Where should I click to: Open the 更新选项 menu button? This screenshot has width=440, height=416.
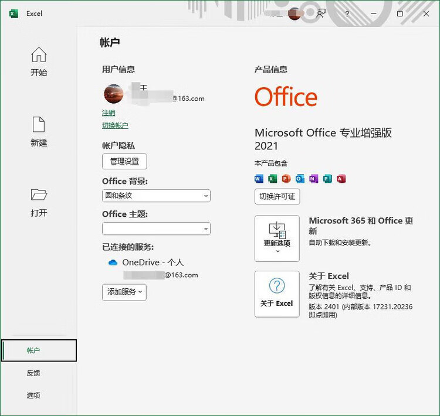277,238
